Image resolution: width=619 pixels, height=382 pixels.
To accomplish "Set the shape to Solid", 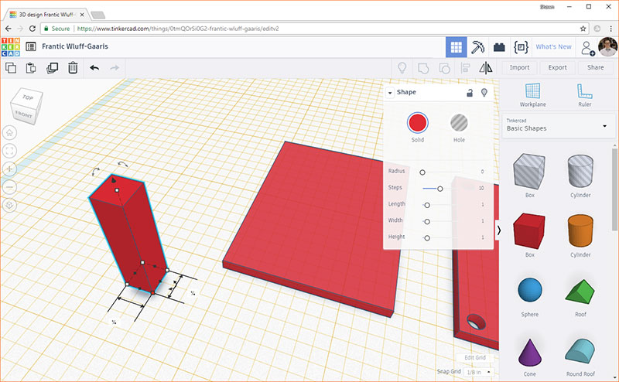I will (x=418, y=123).
